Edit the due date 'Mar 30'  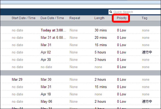pyautogui.click(x=46, y=80)
